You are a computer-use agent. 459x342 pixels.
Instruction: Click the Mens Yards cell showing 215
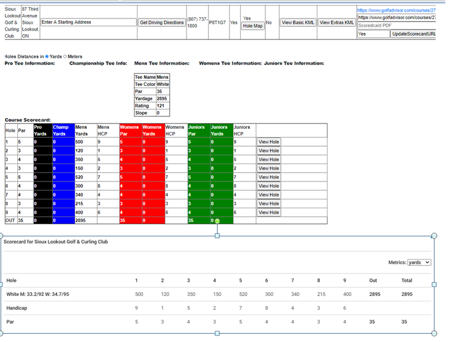[86, 204]
